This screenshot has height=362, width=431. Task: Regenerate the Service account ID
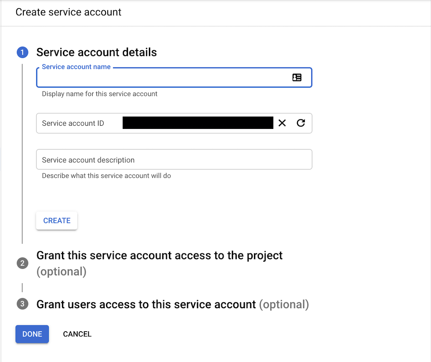click(301, 123)
